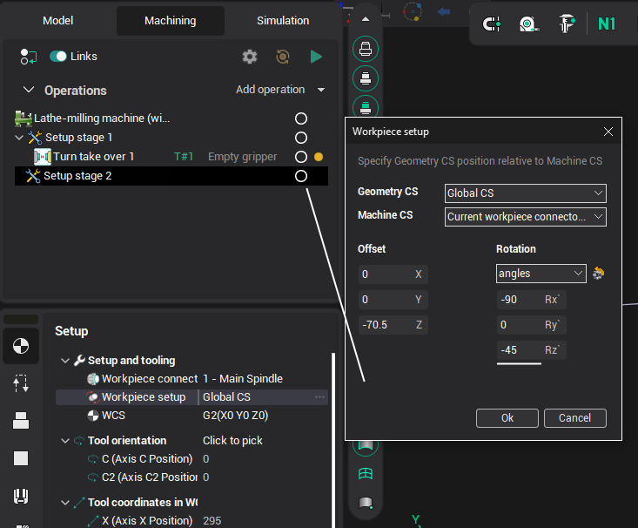The height and width of the screenshot is (528, 638).
Task: Switch to the Model tab
Action: (x=57, y=20)
